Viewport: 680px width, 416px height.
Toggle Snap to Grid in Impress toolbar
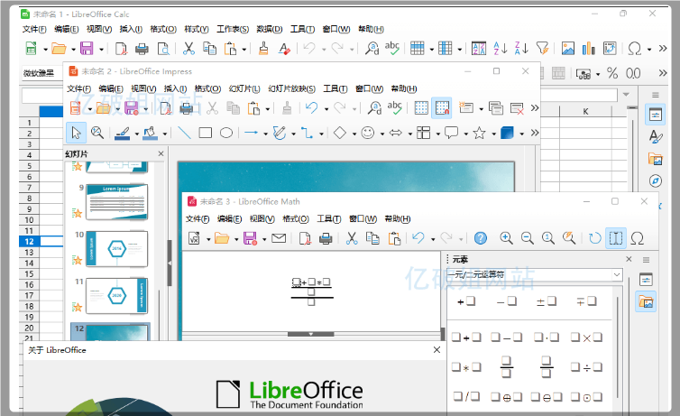click(442, 107)
